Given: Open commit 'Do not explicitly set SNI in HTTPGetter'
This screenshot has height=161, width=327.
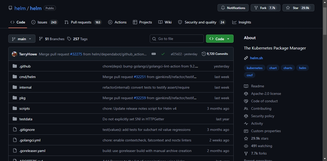Looking at the screenshot, I should (133, 119).
